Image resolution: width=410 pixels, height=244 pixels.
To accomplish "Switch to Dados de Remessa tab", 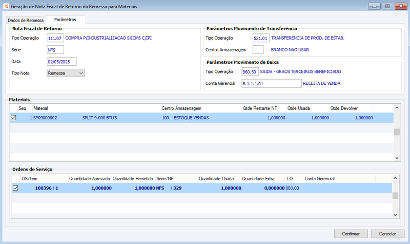I will click(x=25, y=20).
